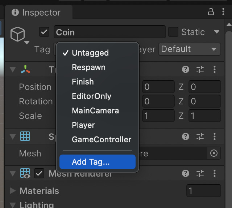Viewport: 232px width, 208px height.
Task: Choose the Finish tag
Action: coord(98,82)
